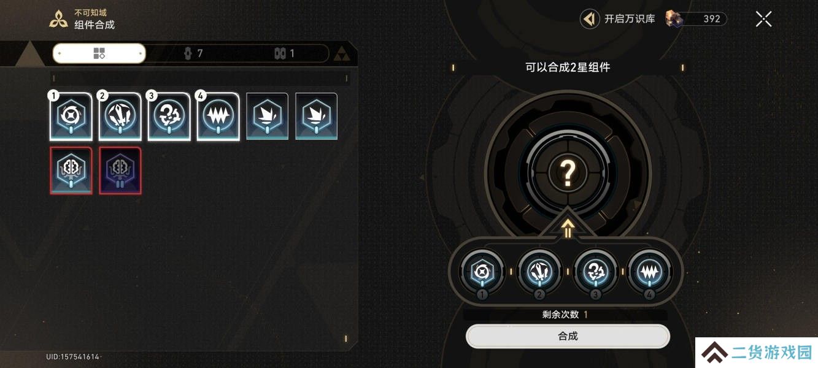The image size is (818, 368).
Task: Choose the red-bordered blue brain component card
Action: 71,171
